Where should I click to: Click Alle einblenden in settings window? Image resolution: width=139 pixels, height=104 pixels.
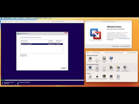[x=96, y=53]
